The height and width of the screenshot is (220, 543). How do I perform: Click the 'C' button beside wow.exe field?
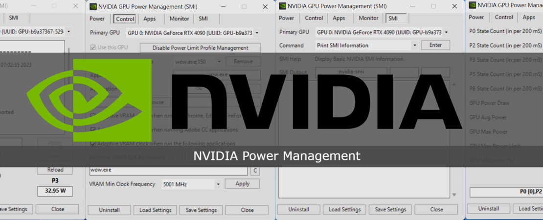[x=255, y=171]
